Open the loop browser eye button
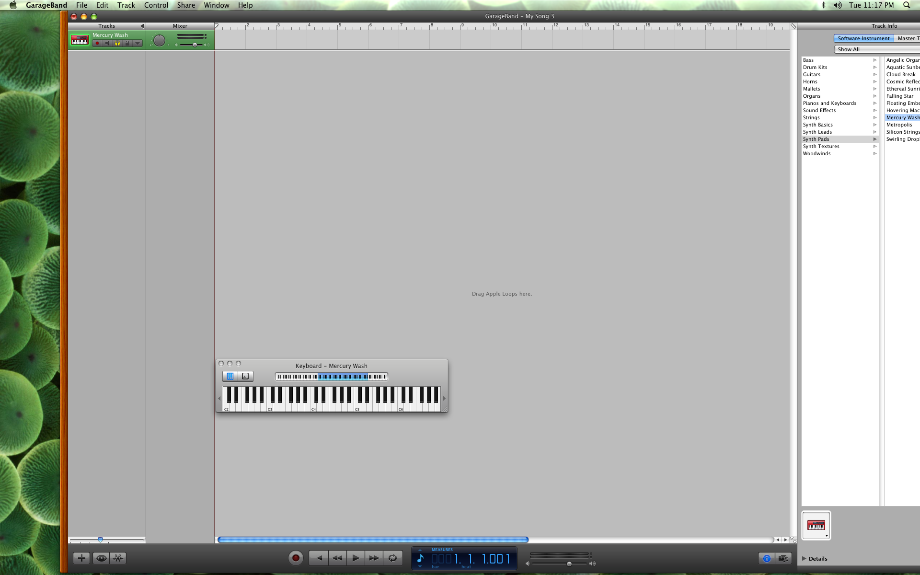The image size is (920, 575). click(x=101, y=558)
